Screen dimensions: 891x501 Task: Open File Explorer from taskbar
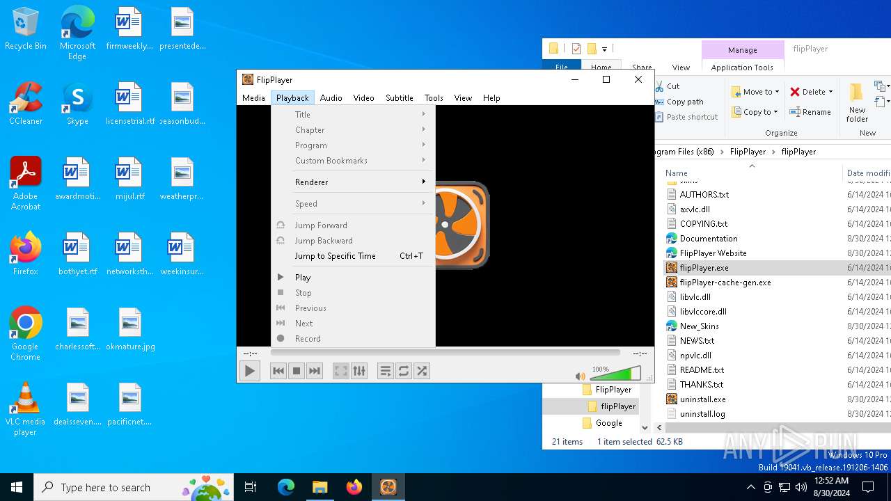[320, 487]
